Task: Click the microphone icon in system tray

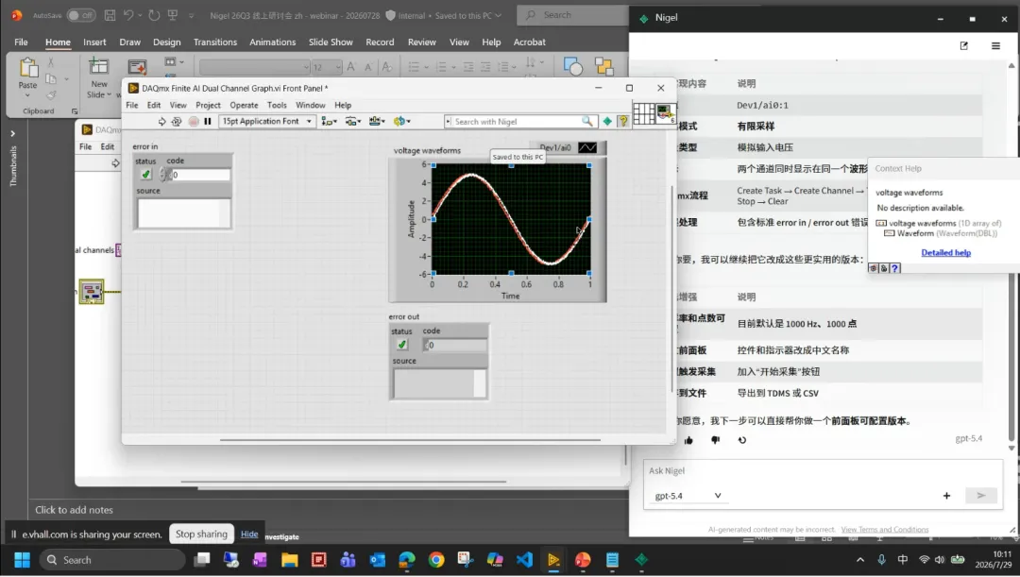Action: [881, 559]
